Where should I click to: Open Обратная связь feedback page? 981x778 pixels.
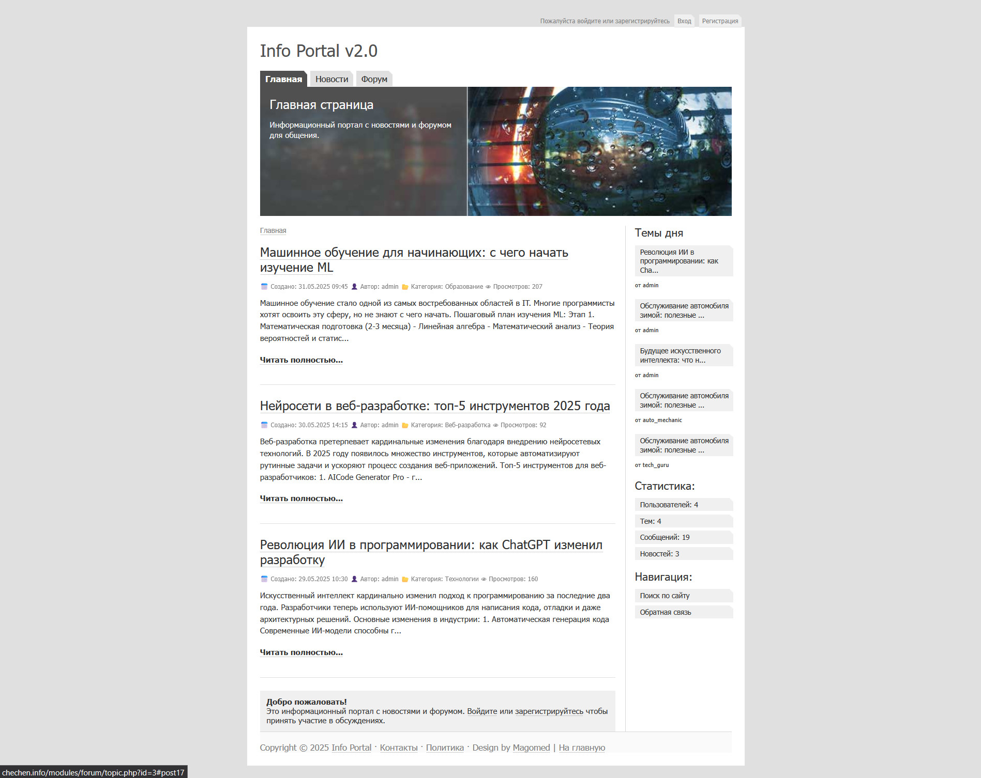[665, 612]
